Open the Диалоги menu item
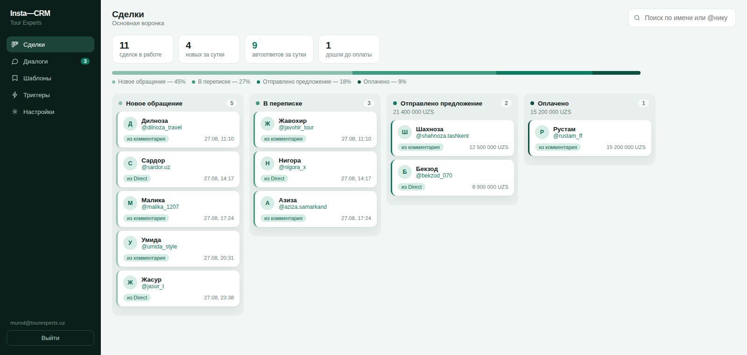 [x=50, y=61]
